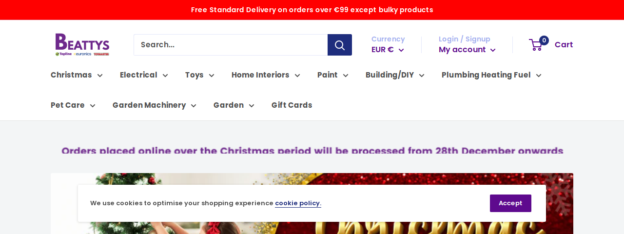Open the Electrical menu
The width and height of the screenshot is (624, 234).
(144, 75)
